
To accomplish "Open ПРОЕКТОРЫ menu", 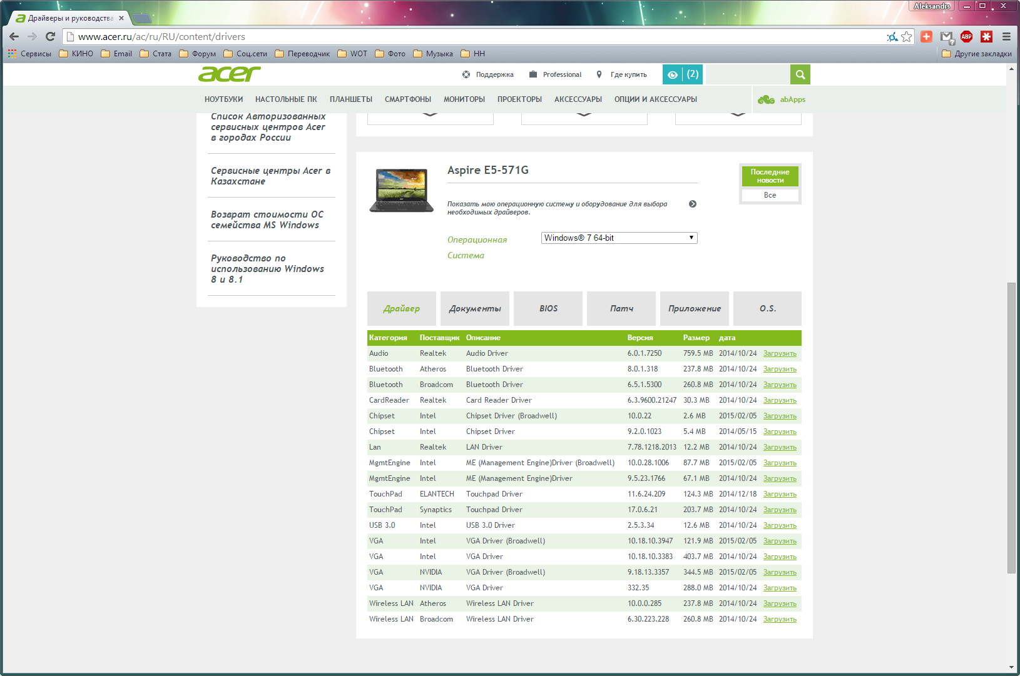I will pyautogui.click(x=519, y=99).
